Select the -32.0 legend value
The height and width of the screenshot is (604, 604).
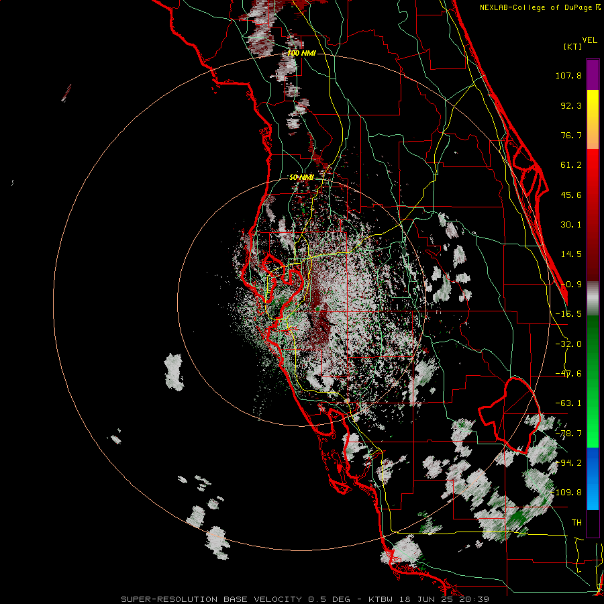click(568, 344)
